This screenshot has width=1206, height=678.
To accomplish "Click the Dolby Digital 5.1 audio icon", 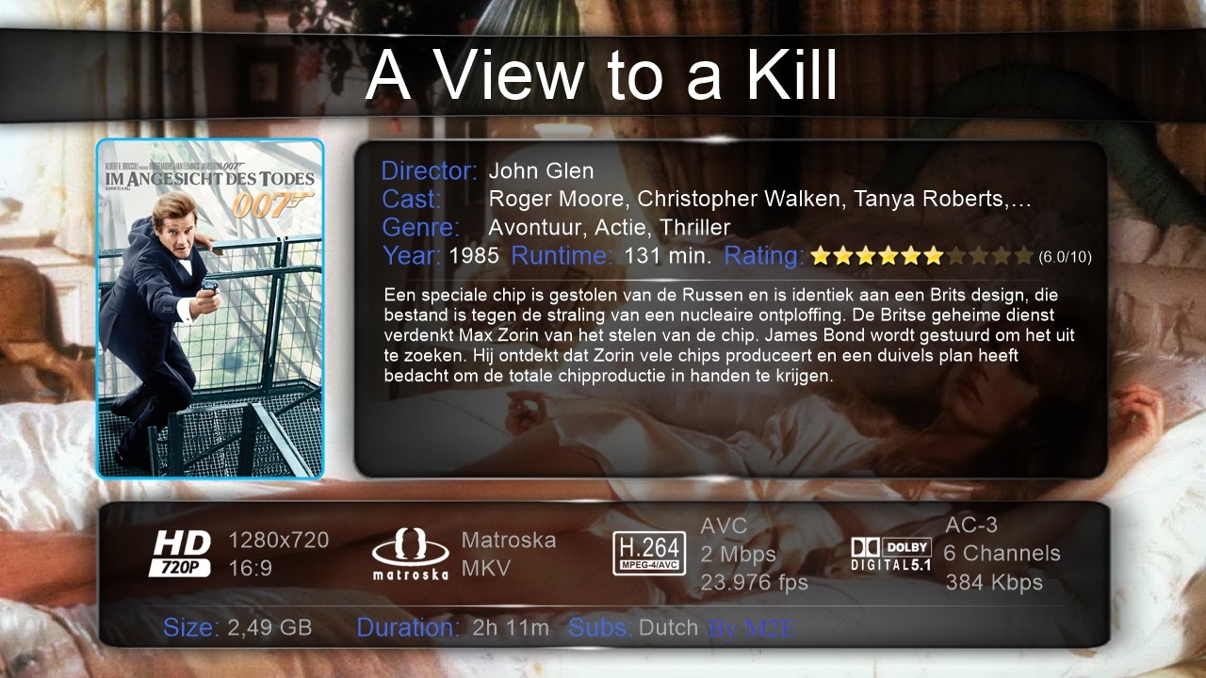I will coord(891,554).
